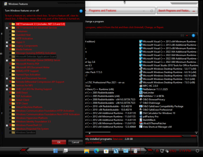Select O&O SafeErase Professional icon
Viewport: 203px width, 157px height.
pos(141,110)
